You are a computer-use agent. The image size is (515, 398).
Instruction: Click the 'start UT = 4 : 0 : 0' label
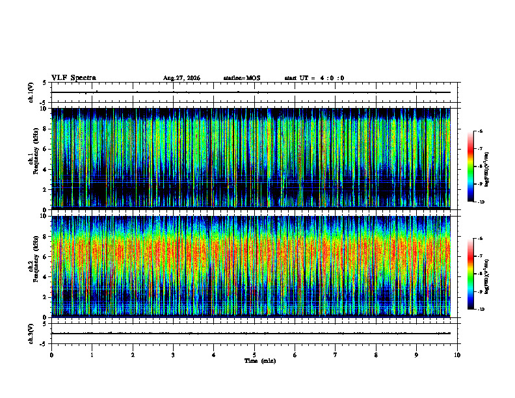314,78
